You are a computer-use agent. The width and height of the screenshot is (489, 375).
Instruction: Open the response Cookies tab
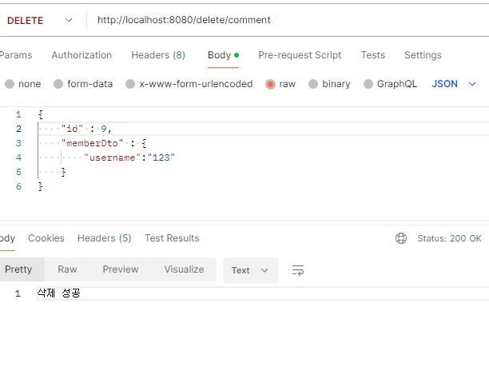46,238
